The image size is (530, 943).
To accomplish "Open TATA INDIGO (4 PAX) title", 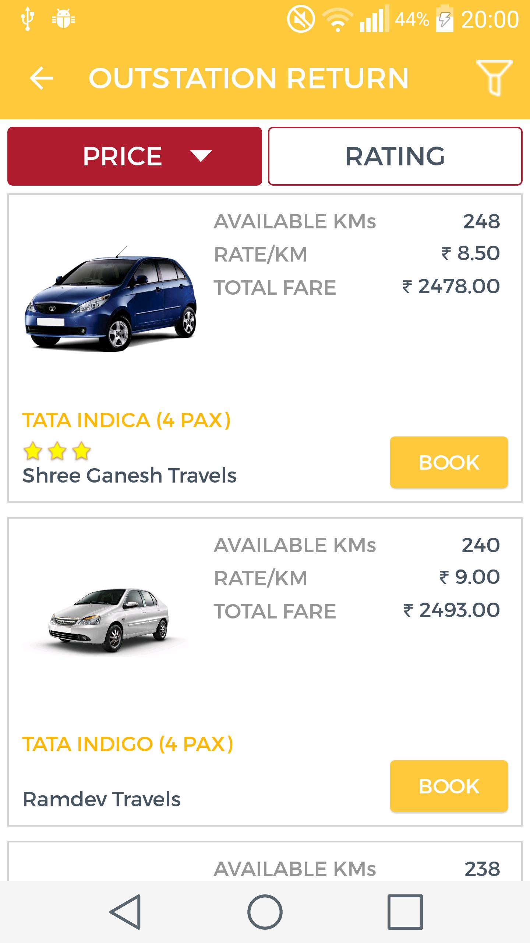I will [x=128, y=744].
